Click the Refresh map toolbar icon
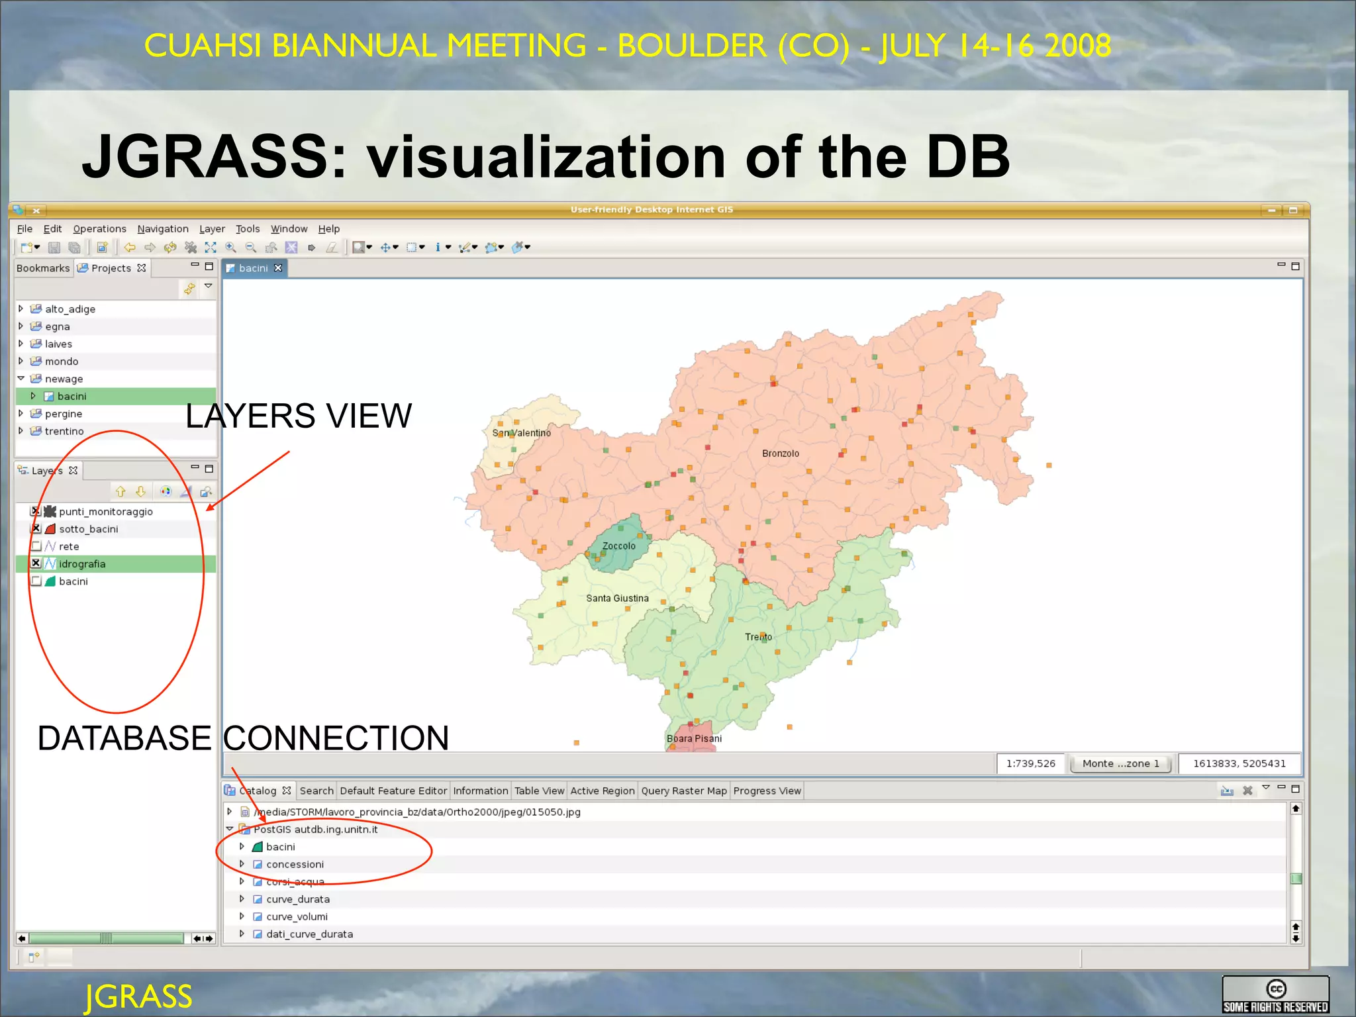This screenshot has height=1017, width=1356. tap(170, 247)
